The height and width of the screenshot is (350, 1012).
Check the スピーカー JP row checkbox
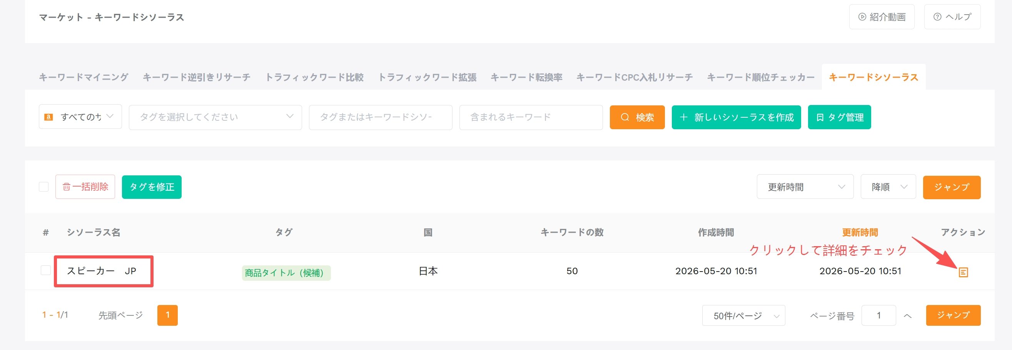point(45,270)
